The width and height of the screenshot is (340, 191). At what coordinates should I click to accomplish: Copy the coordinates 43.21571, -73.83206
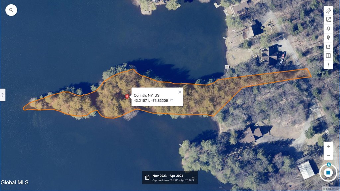click(172, 101)
